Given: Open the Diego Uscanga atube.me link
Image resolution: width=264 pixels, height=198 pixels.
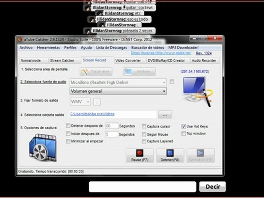Looking at the screenshot, I should [161, 53].
